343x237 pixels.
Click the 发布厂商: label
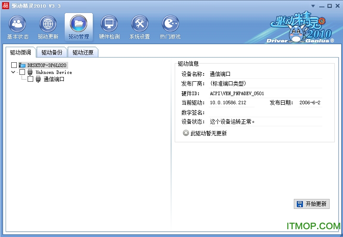point(193,83)
